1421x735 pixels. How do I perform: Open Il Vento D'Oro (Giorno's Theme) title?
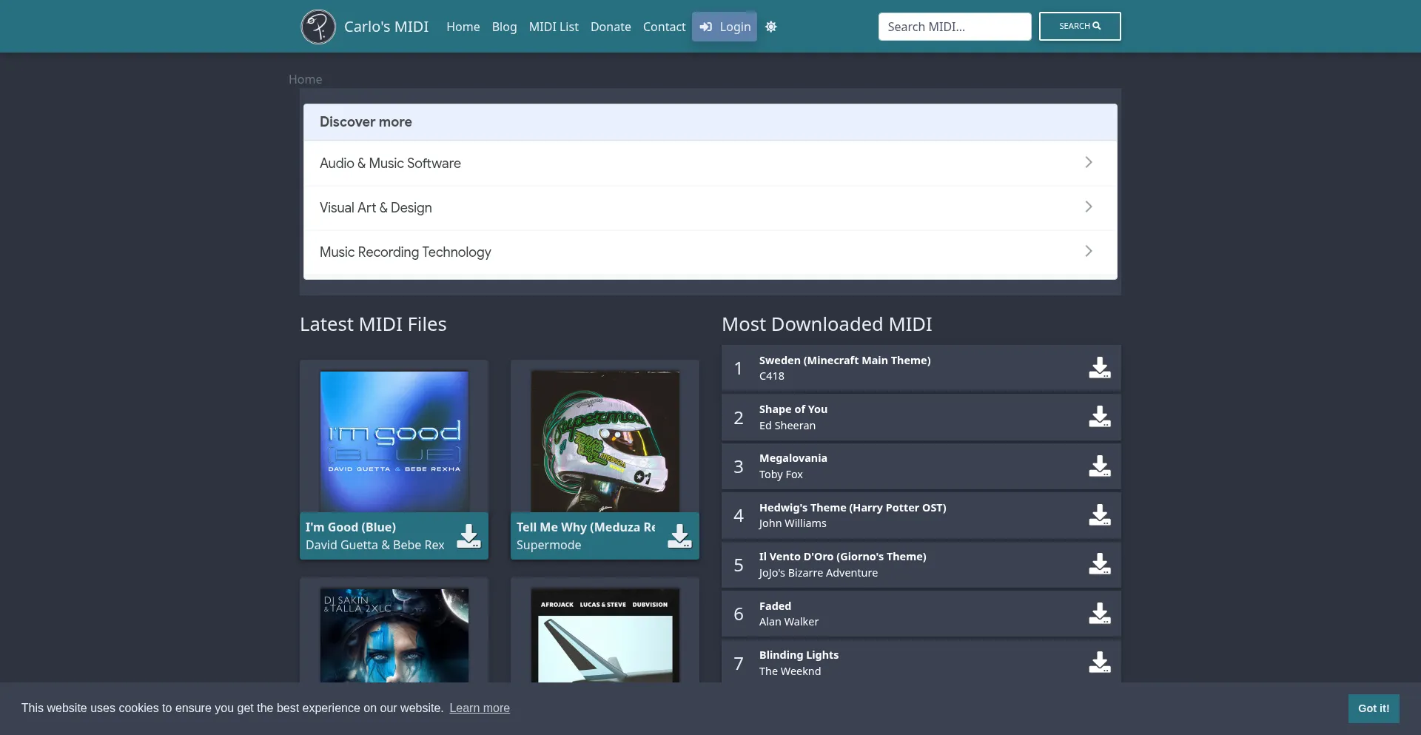pos(843,557)
